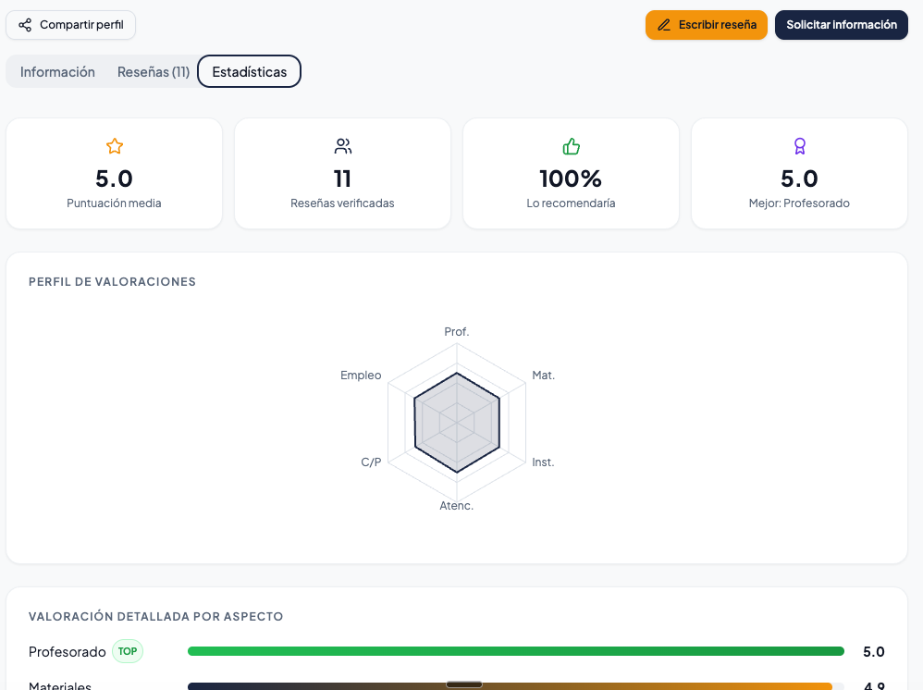This screenshot has height=690, width=923.
Task: Click the people icon above Reseñas verificadas
Action: click(x=342, y=146)
